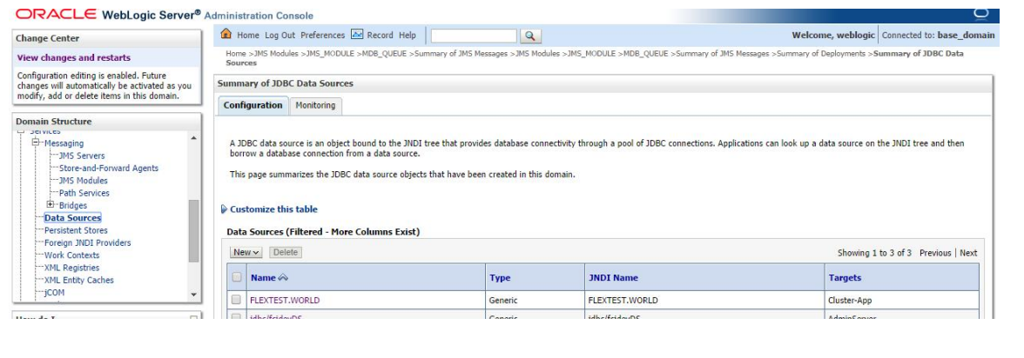Click the Delete button
1024x358 pixels.
[286, 252]
